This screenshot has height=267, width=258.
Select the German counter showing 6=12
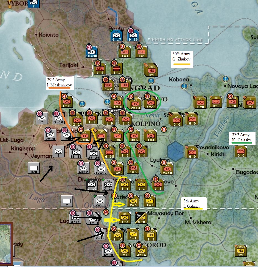pyautogui.click(x=83, y=168)
